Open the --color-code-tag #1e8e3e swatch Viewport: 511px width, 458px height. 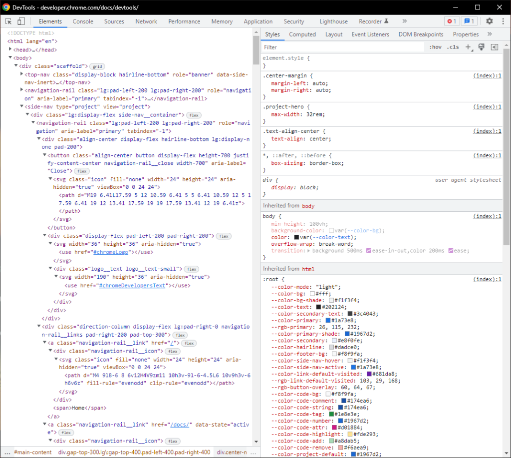click(x=331, y=414)
